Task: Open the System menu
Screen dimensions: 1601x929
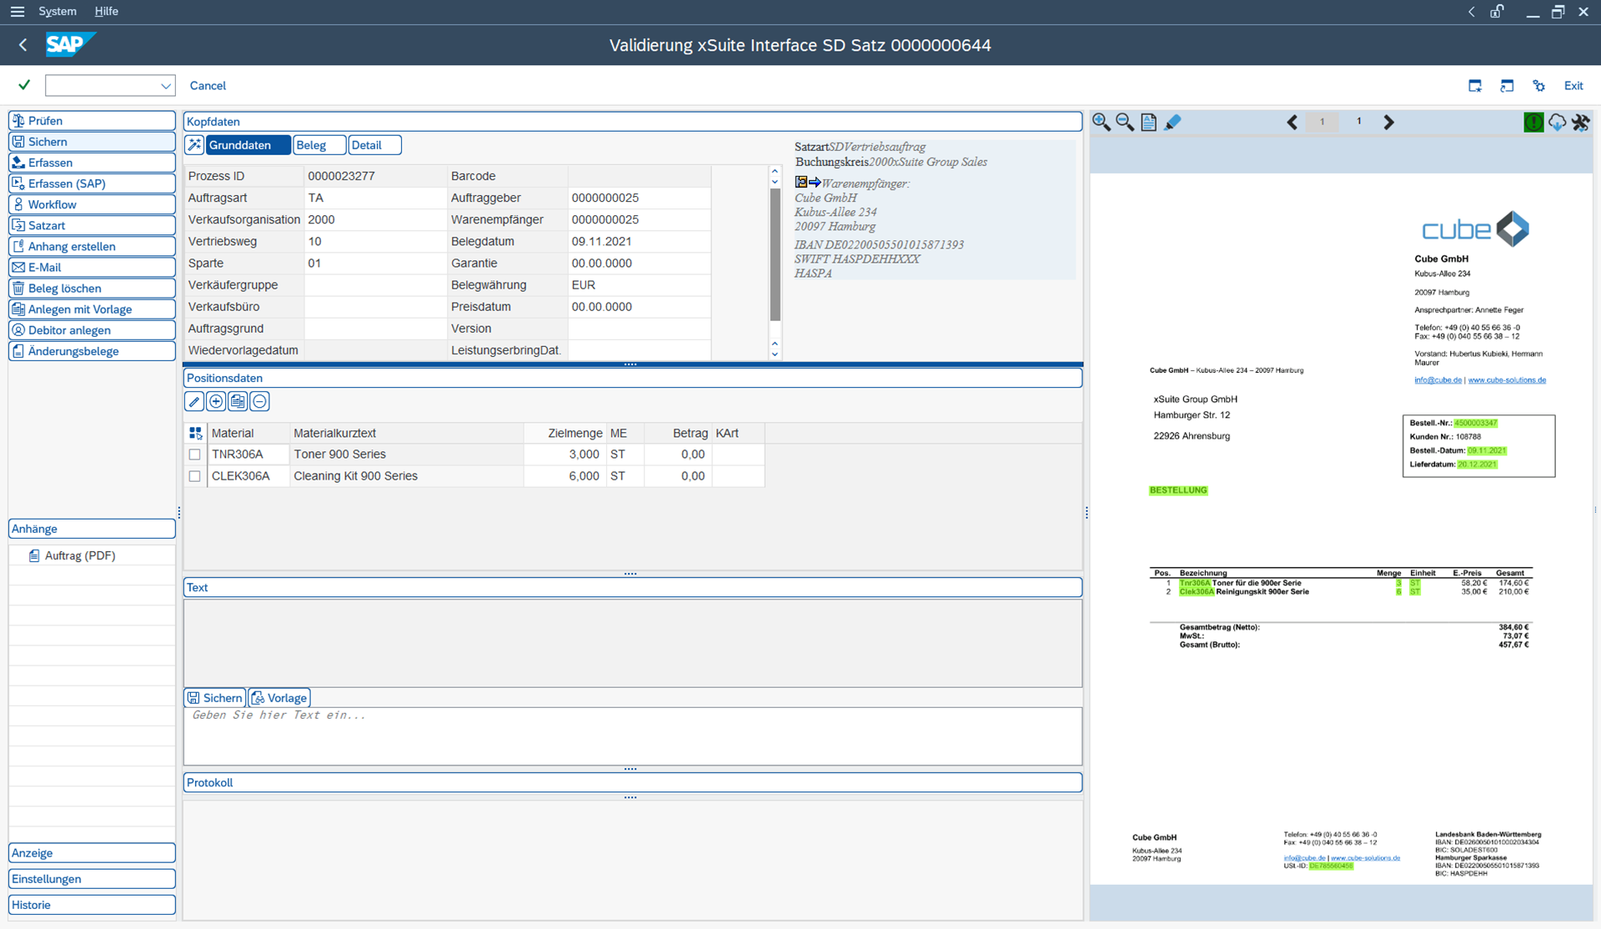Action: tap(58, 11)
